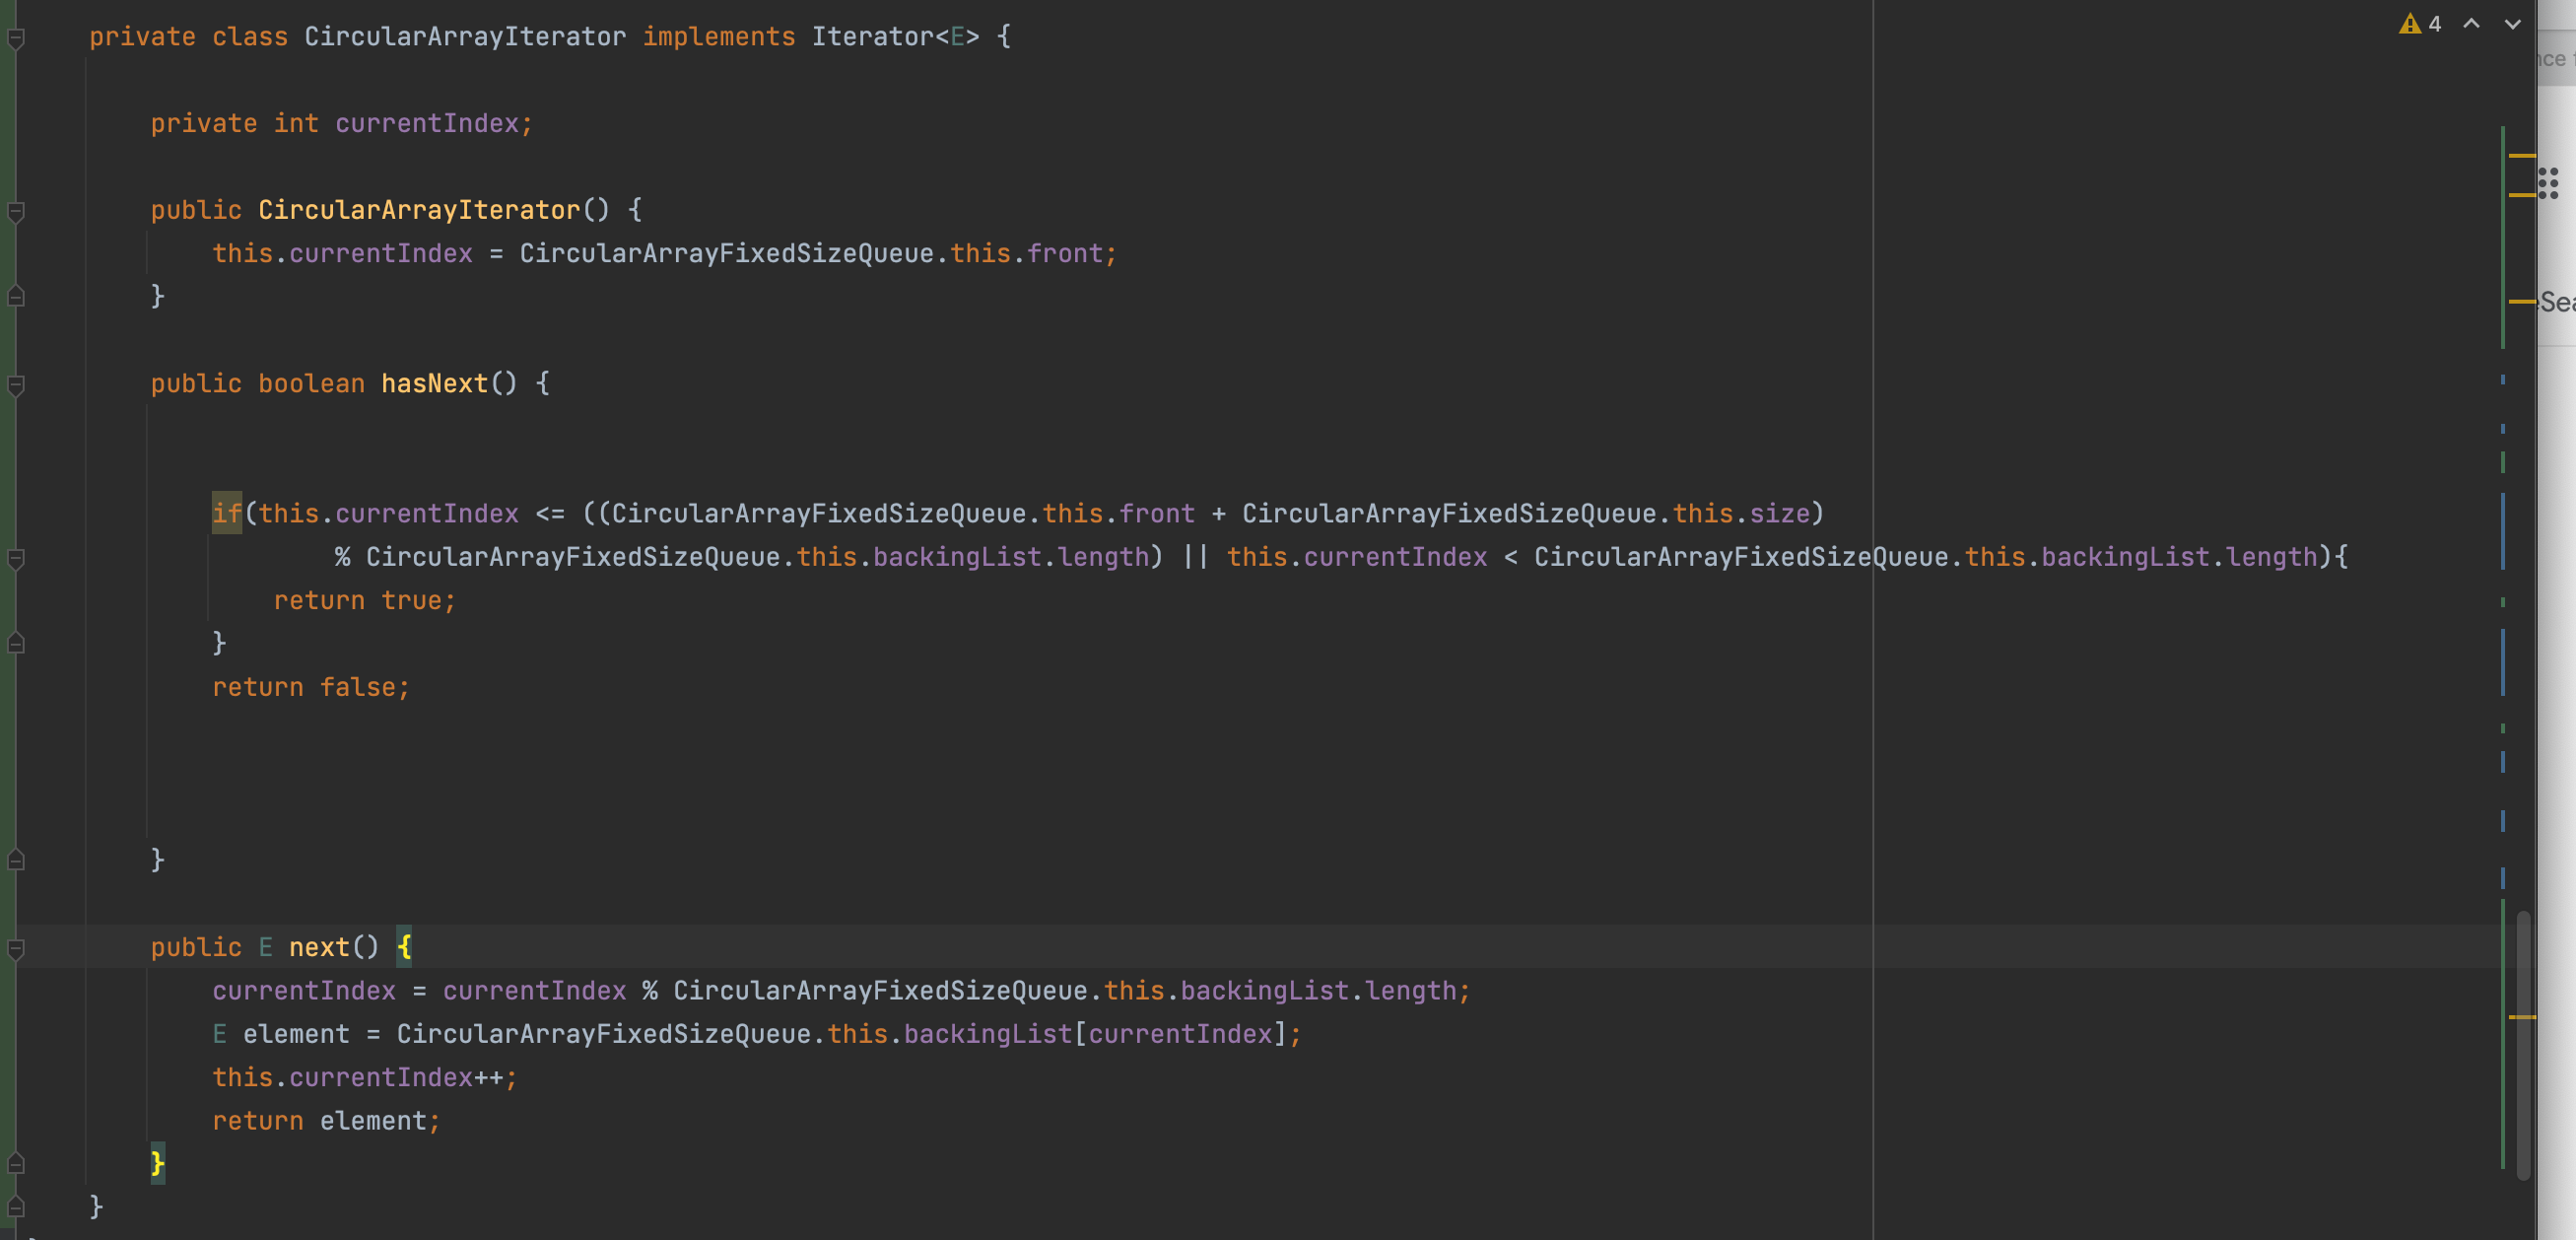Click the third yellow warning stripe near Sea
Viewport: 2576px width, 1240px height.
[2522, 301]
